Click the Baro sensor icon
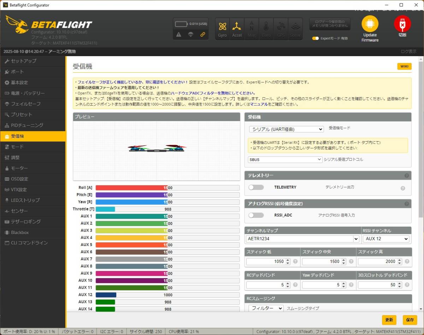424x335 pixels. tap(266, 29)
